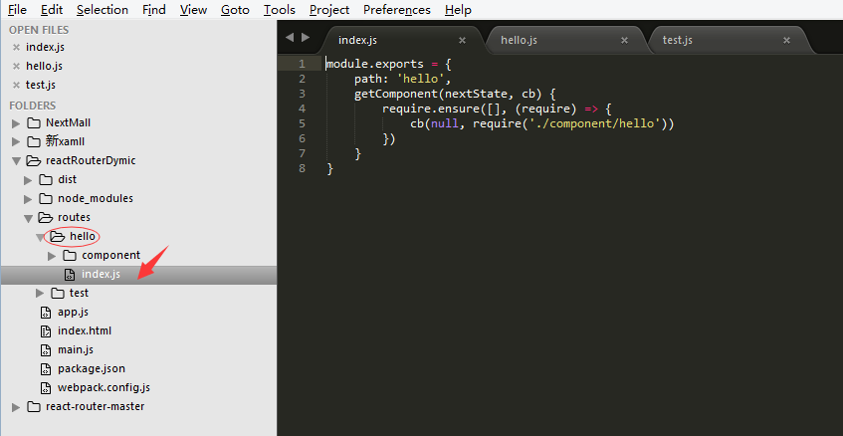843x436 pixels.
Task: Close test.js in Open Files list
Action: point(16,85)
